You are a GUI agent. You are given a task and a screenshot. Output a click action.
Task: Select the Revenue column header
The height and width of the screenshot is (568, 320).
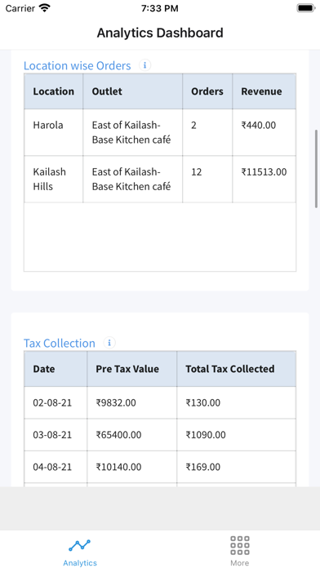point(264,91)
